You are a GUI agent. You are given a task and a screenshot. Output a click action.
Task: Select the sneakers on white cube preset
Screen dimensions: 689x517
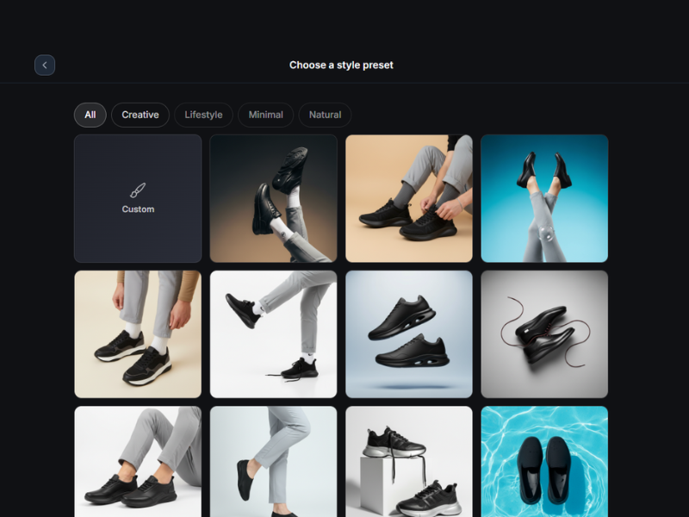pos(409,462)
